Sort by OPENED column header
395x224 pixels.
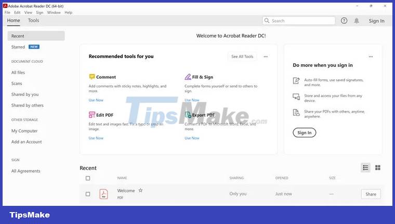coord(281,178)
